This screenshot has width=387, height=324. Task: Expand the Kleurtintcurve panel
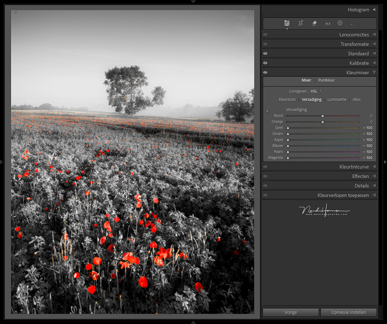click(x=374, y=167)
